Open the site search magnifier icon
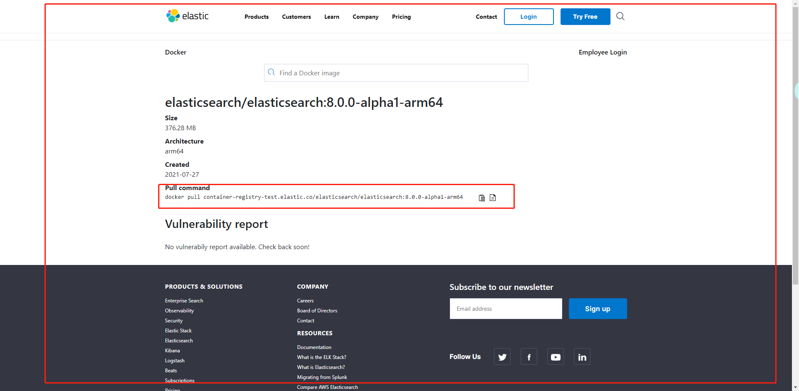The image size is (799, 391). click(620, 16)
